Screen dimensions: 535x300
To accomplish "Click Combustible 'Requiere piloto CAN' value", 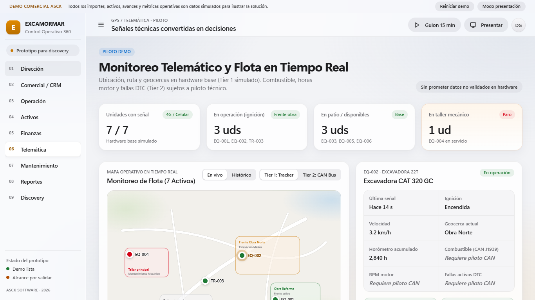I will click(470, 258).
